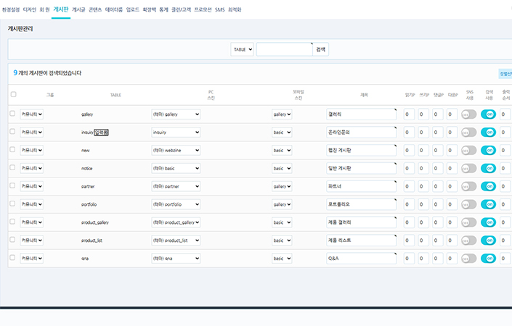Open the 디자인 menu
512x326 pixels.
(30, 10)
